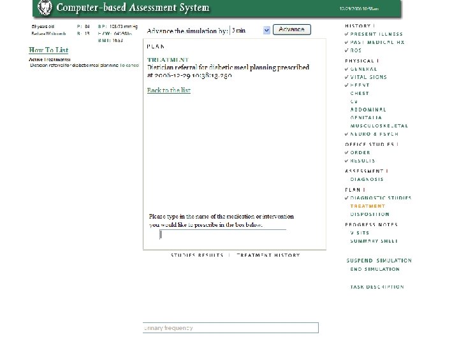The width and height of the screenshot is (459, 344).
Task: Open Order under Office Studies
Action: 360,153
